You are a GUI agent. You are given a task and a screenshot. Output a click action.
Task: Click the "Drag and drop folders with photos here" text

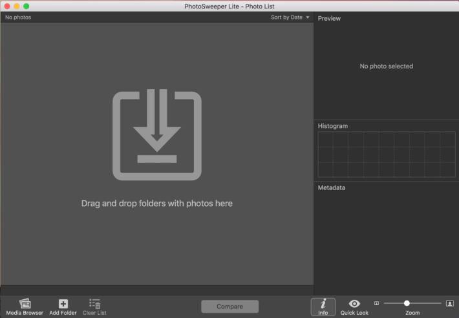click(157, 204)
